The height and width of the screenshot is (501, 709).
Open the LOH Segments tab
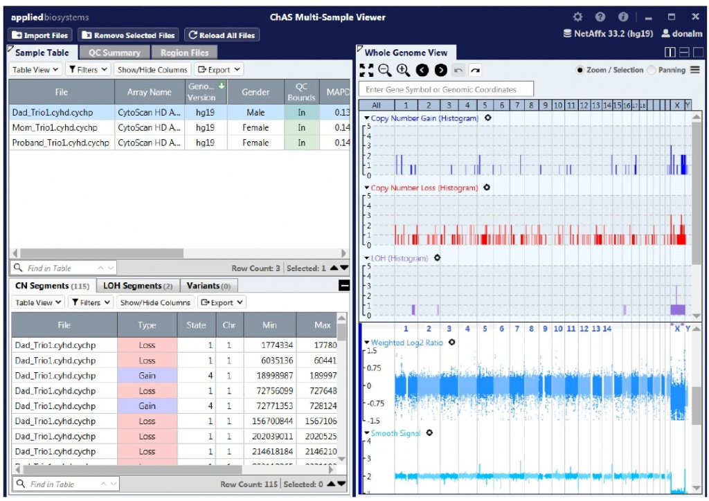[138, 286]
